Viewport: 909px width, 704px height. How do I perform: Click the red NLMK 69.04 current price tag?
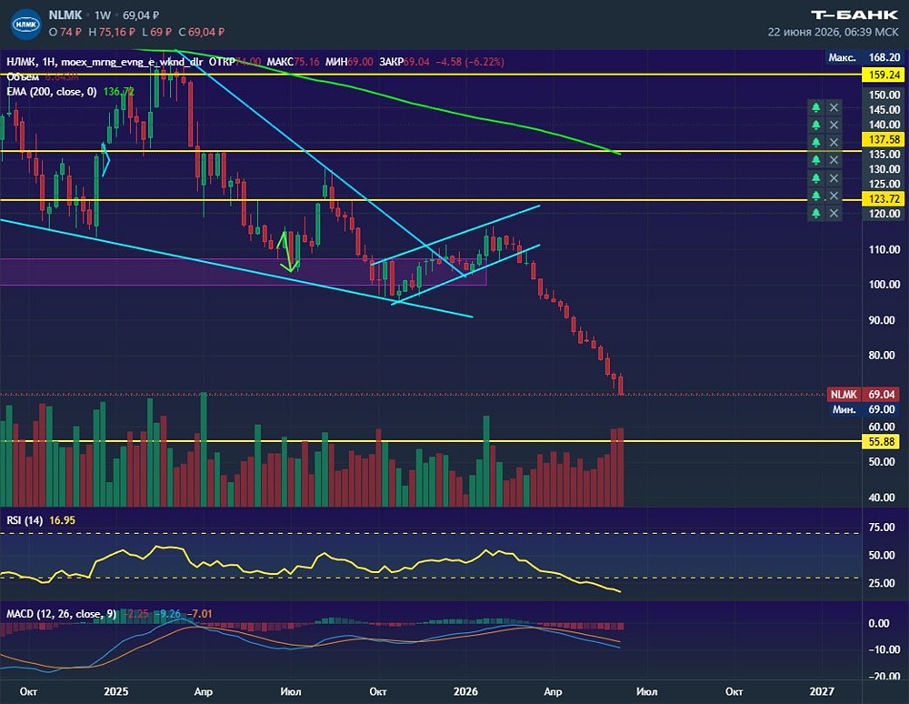point(864,395)
